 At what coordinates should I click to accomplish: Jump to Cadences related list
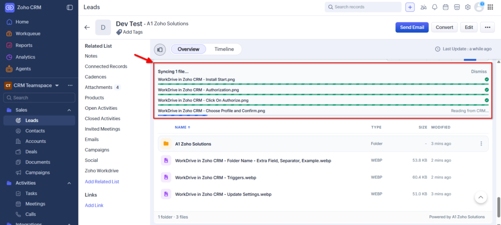pyautogui.click(x=95, y=77)
